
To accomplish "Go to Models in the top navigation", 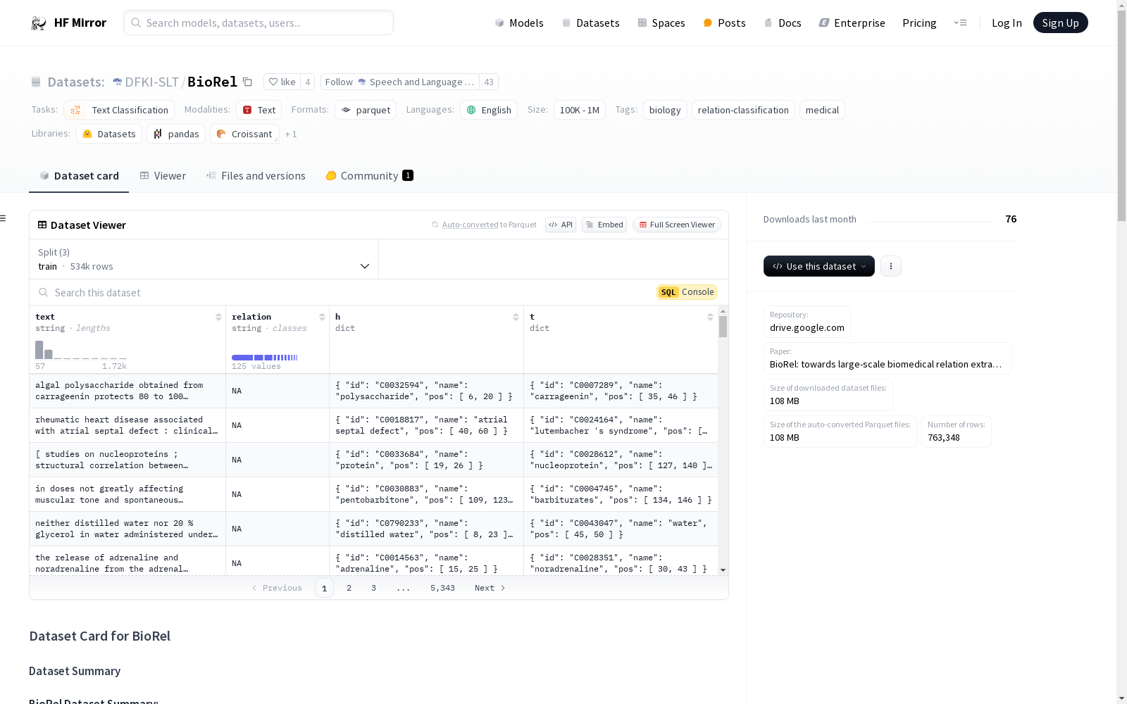I will point(519,23).
